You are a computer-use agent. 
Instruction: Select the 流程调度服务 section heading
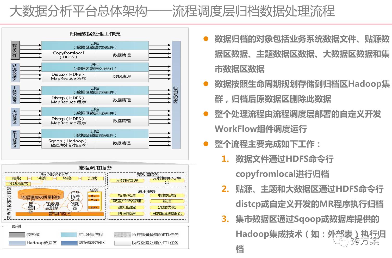pyautogui.click(x=95, y=168)
